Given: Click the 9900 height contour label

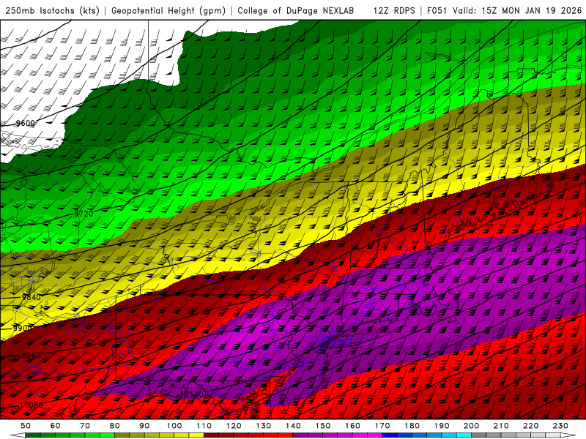Looking at the screenshot, I should (x=23, y=328).
